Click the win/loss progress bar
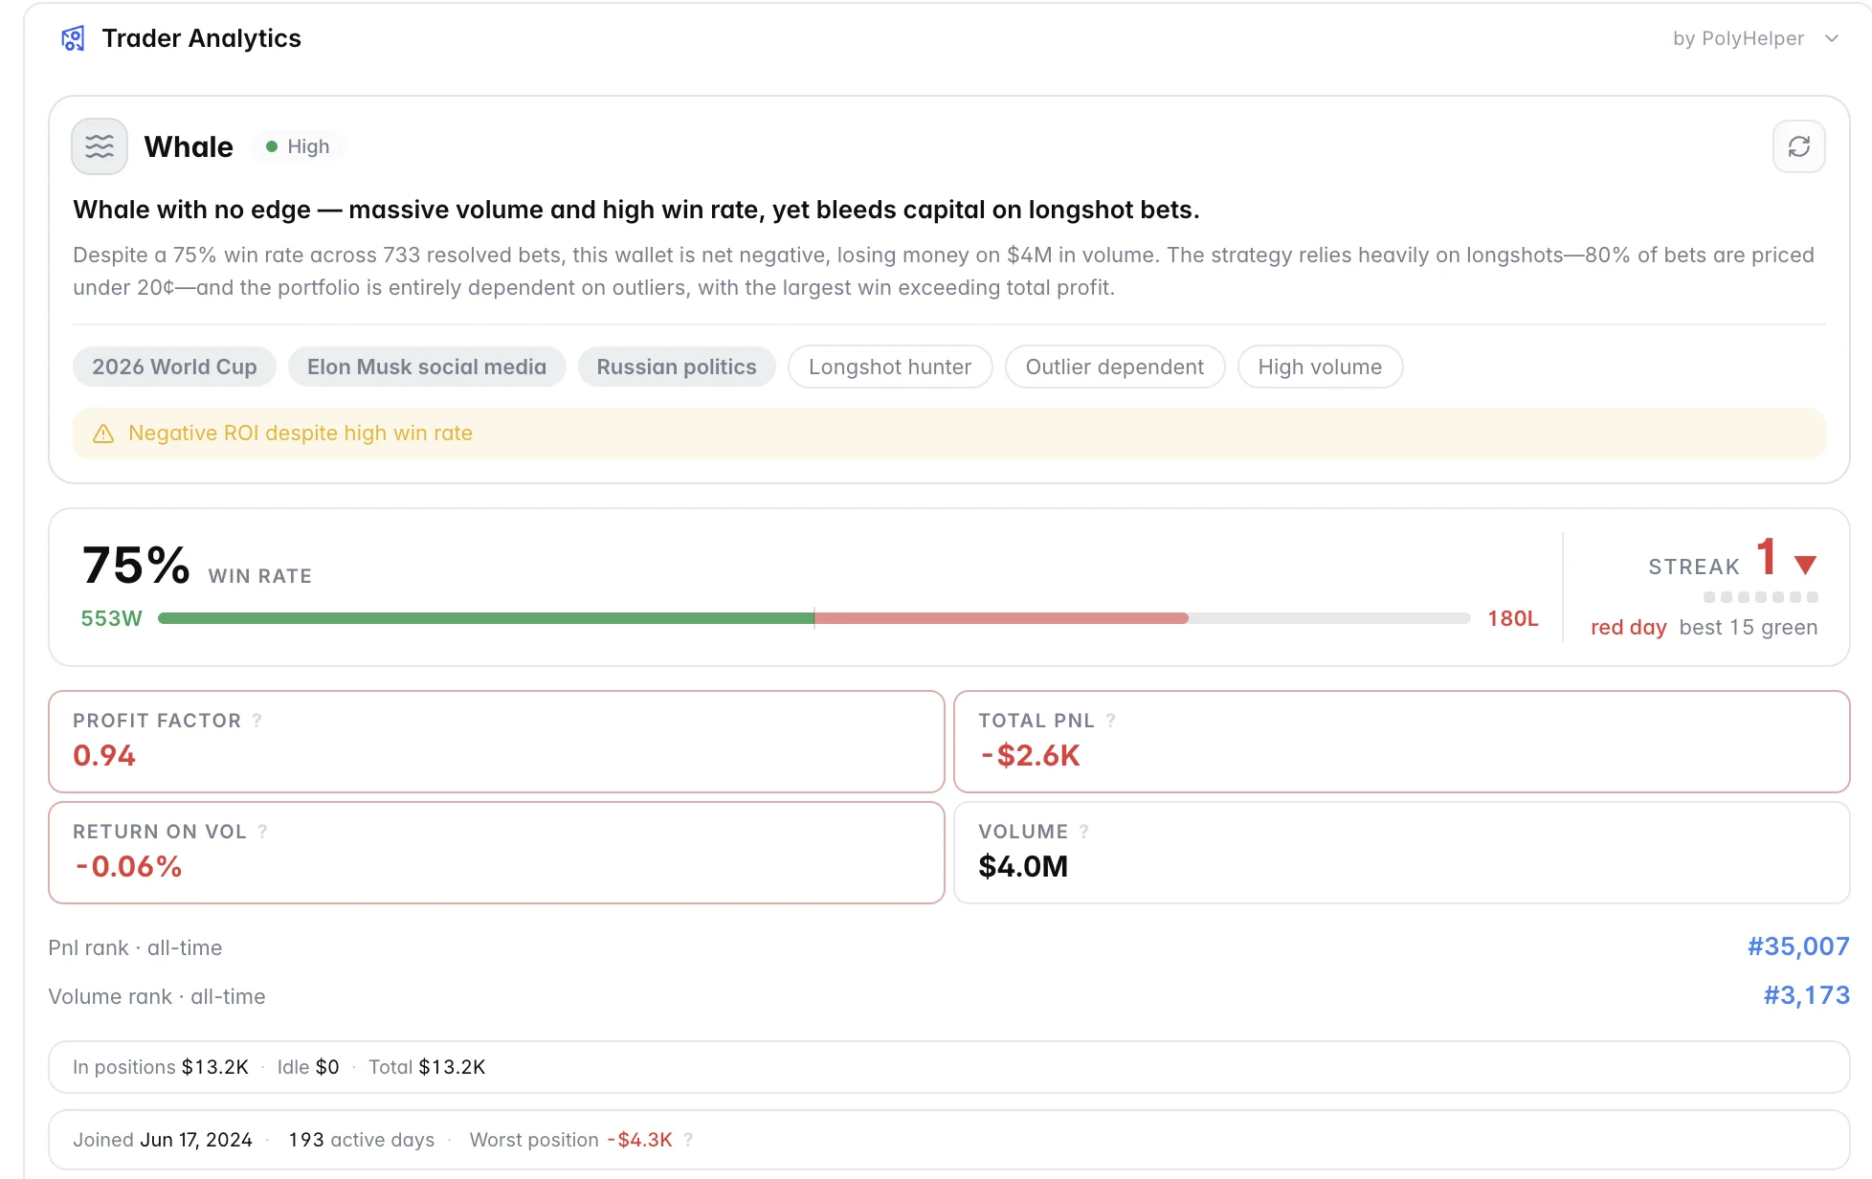1872x1179 pixels. [813, 618]
